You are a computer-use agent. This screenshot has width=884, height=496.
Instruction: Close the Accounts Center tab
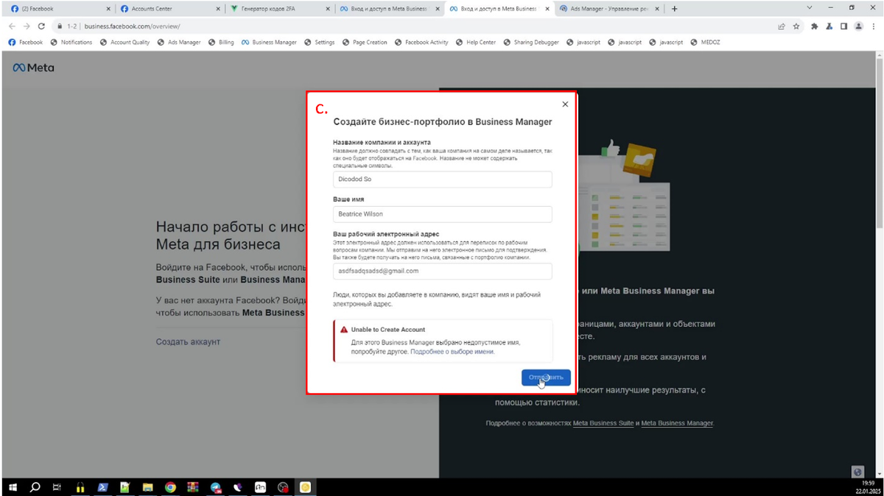[217, 9]
